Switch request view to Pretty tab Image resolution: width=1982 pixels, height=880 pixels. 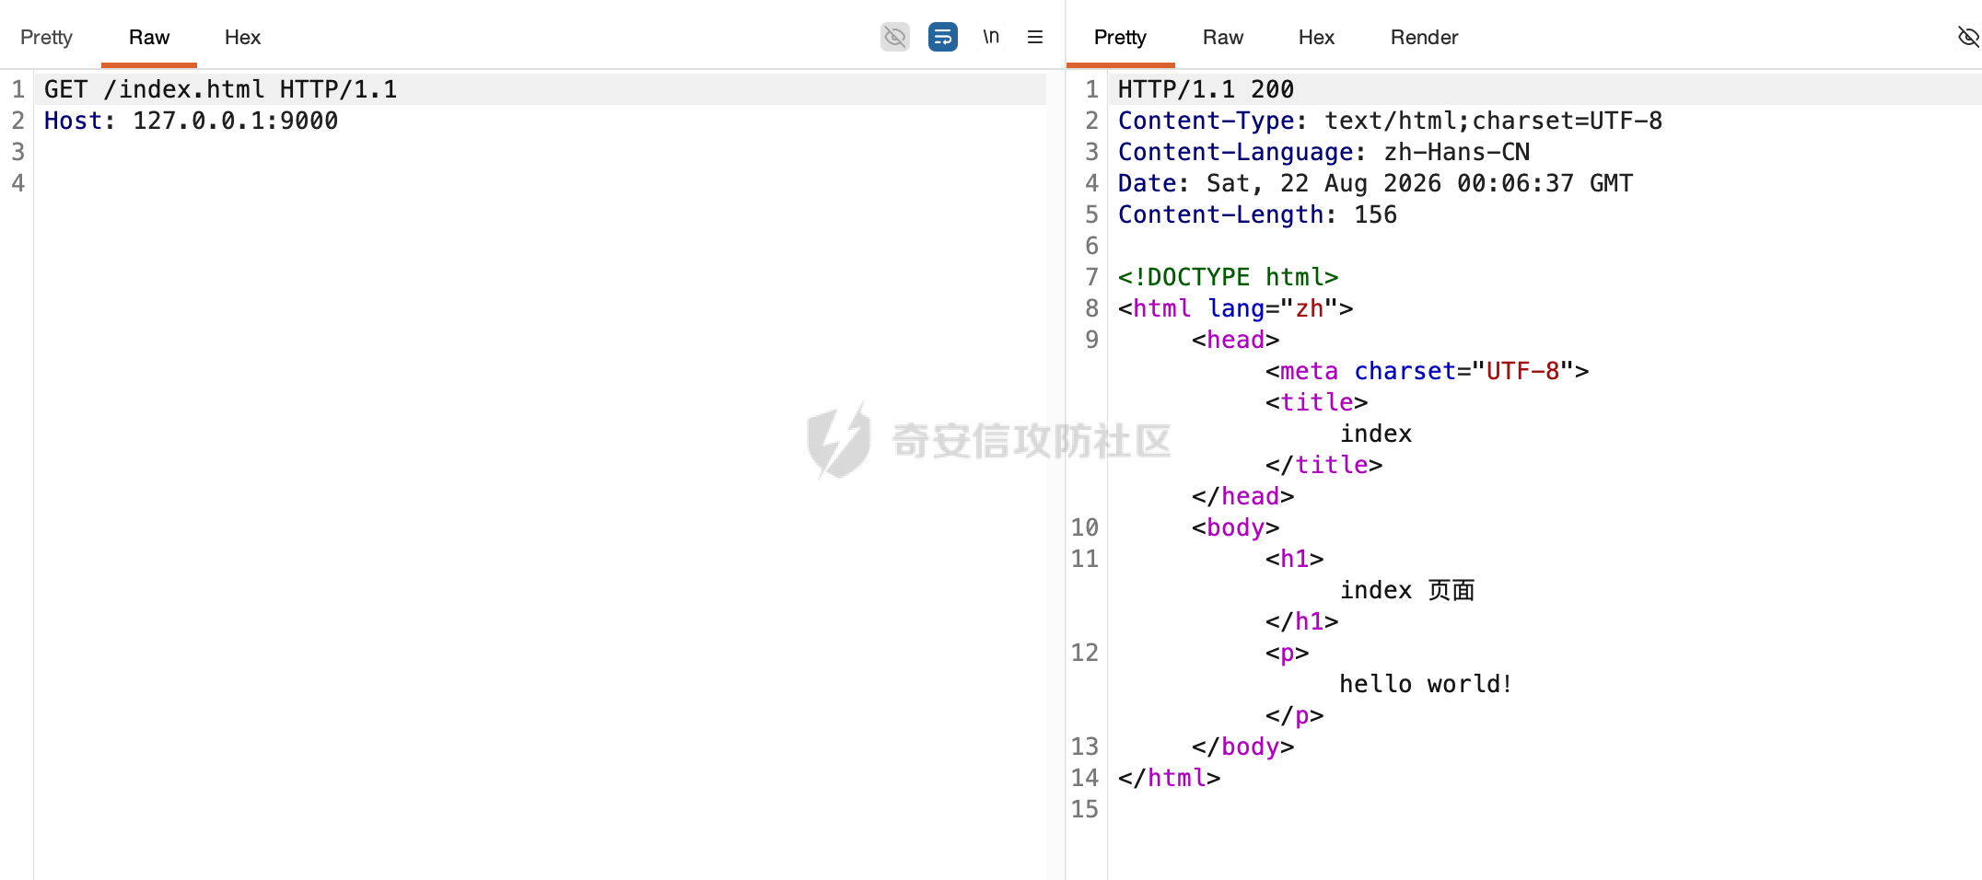[x=46, y=37]
